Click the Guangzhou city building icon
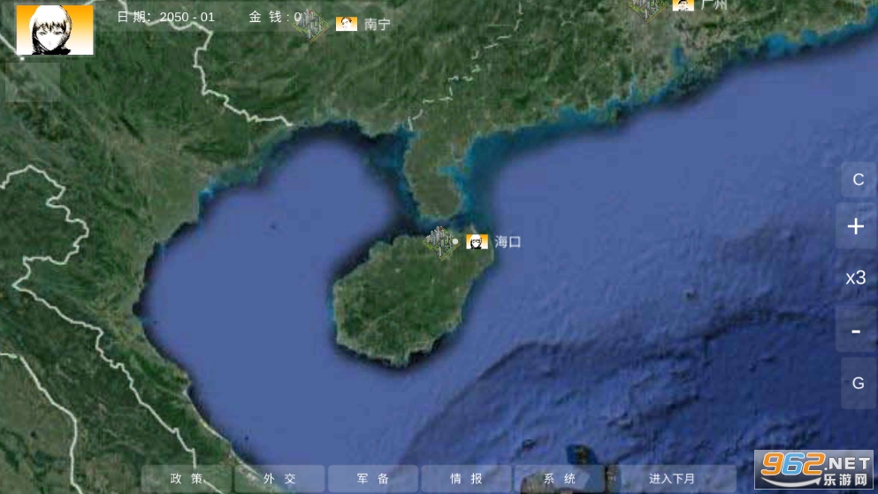Viewport: 878px width, 494px height. click(x=647, y=7)
